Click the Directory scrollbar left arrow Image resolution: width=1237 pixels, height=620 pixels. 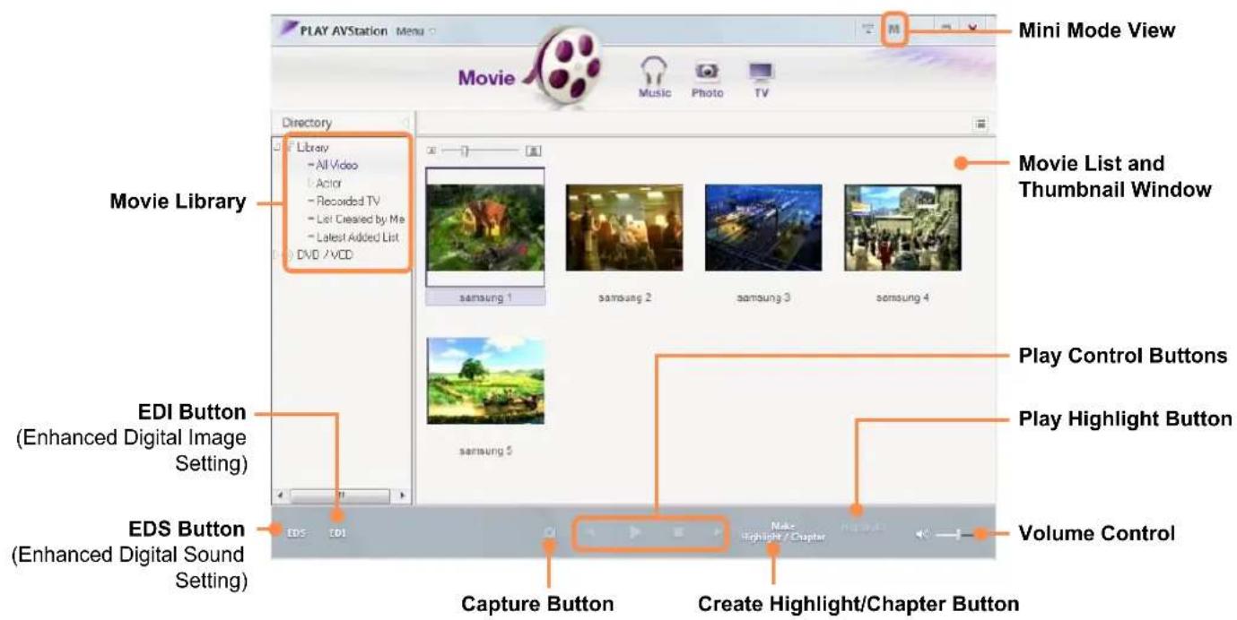tap(279, 494)
